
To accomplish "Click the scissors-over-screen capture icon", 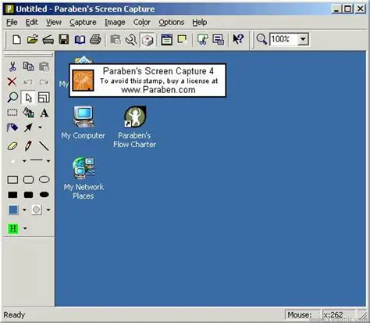I will [202, 40].
